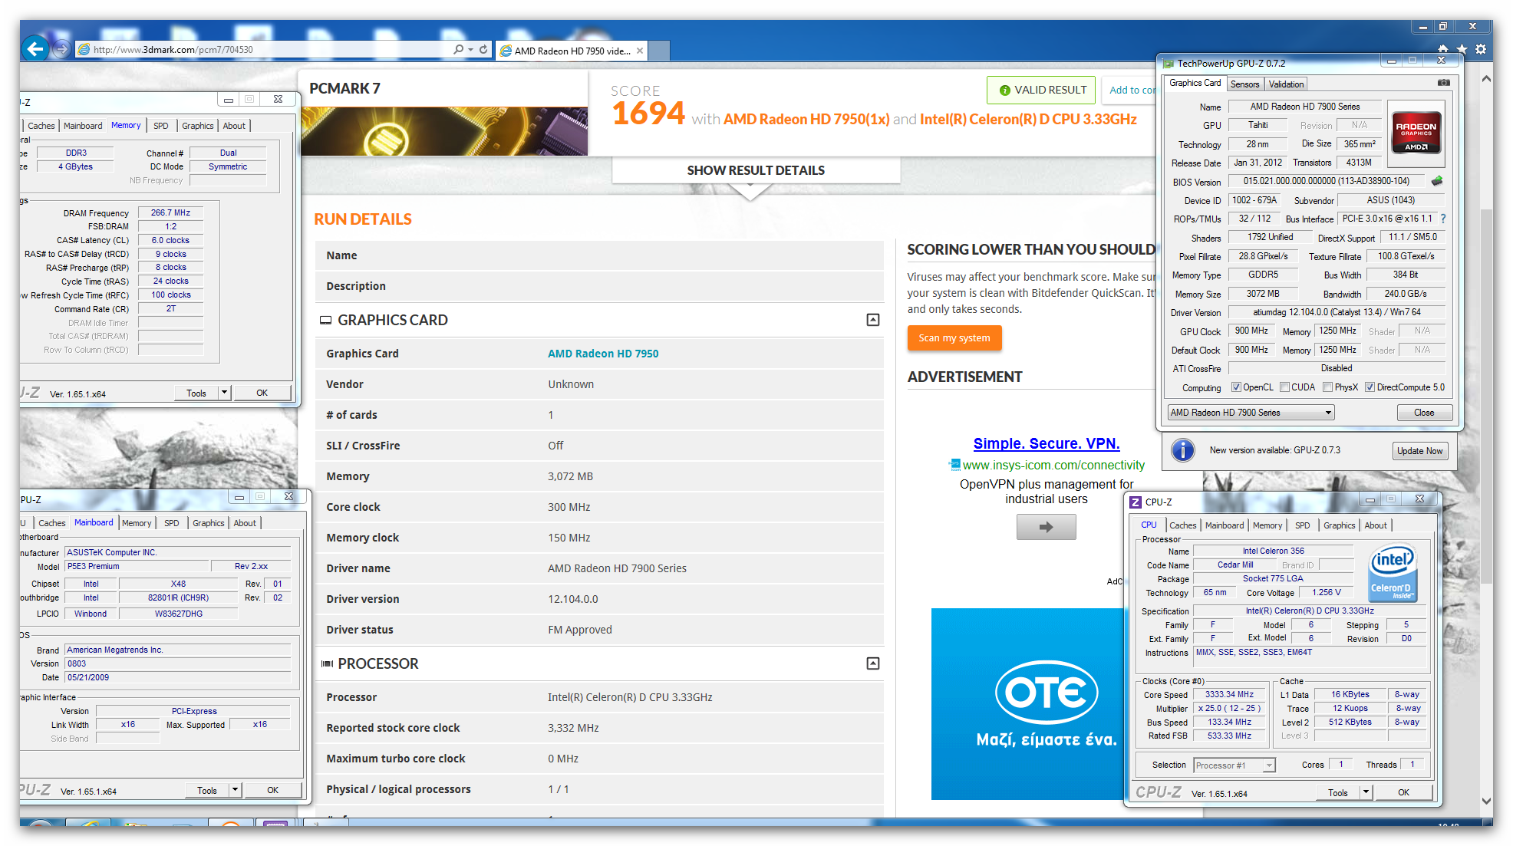Click Tools button in CPU-Z Mainboard window
This screenshot has width=1513, height=846.
[x=207, y=790]
